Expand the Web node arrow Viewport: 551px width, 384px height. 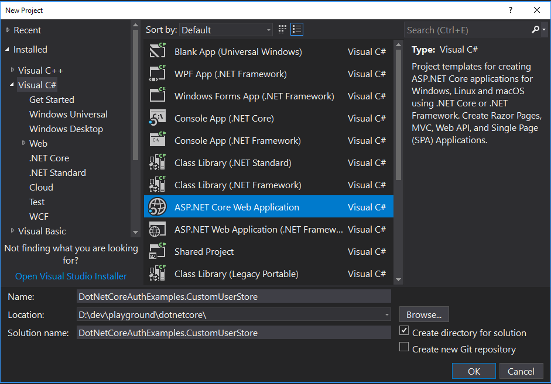click(24, 143)
